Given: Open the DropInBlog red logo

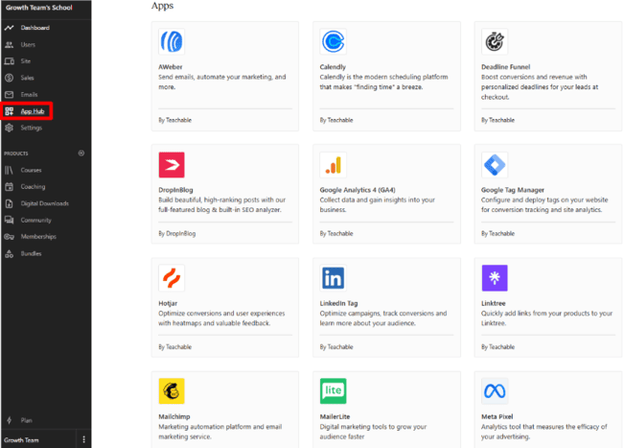Looking at the screenshot, I should click(172, 165).
